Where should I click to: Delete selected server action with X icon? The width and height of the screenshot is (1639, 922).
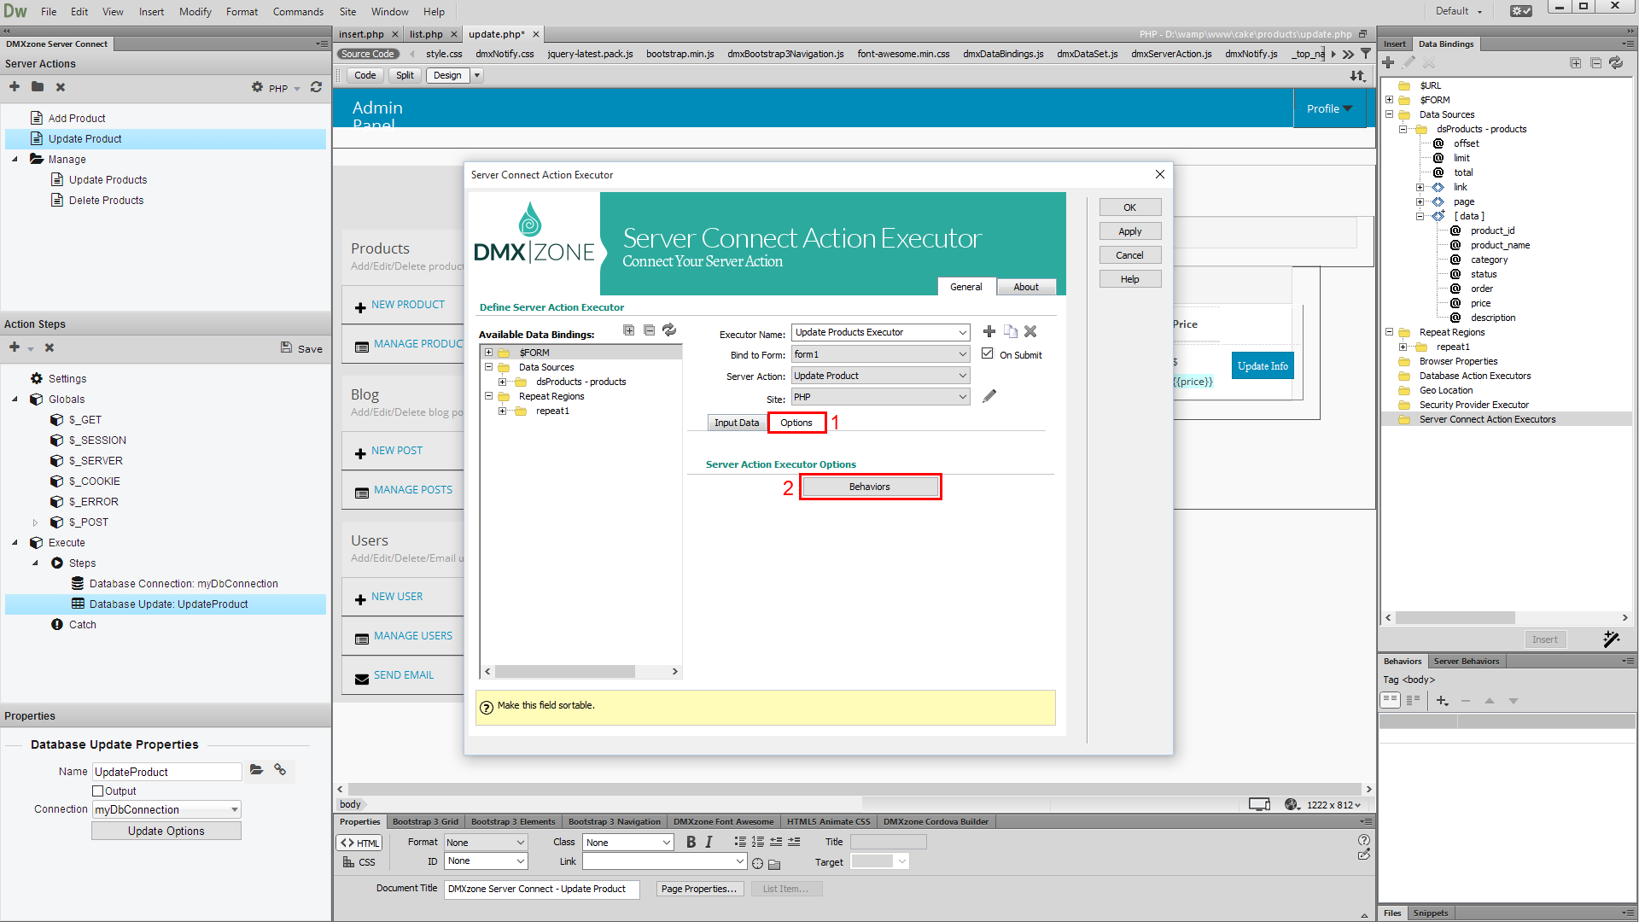pyautogui.click(x=61, y=87)
